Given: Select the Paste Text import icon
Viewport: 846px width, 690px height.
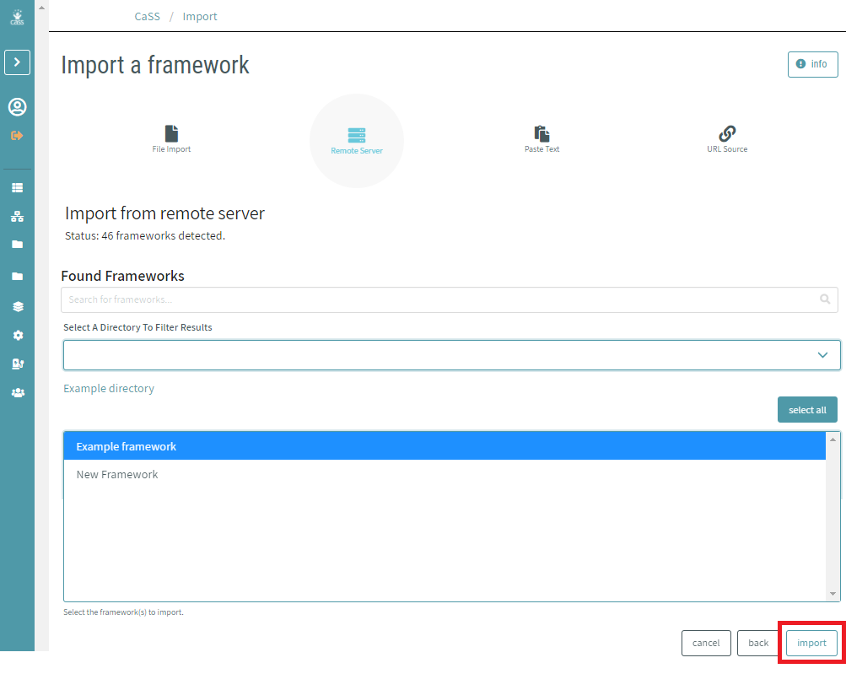Looking at the screenshot, I should pos(542,135).
